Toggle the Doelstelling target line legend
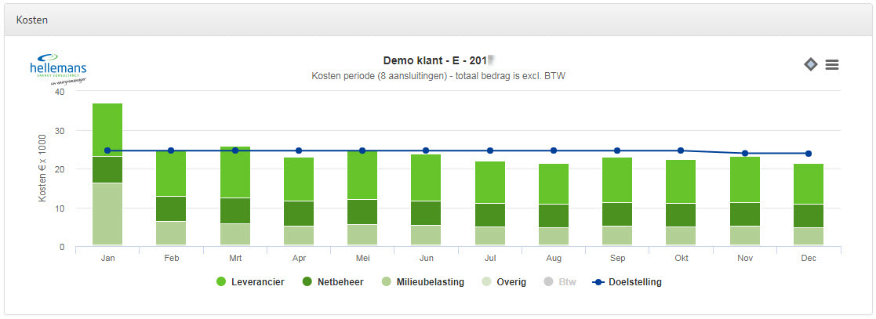 [627, 282]
